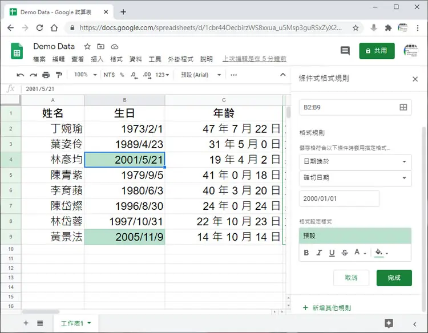Toggle italic in format style
The image size is (428, 333).
[x=319, y=253]
